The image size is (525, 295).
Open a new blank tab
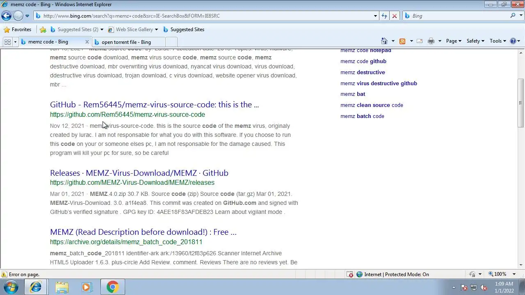(x=171, y=42)
